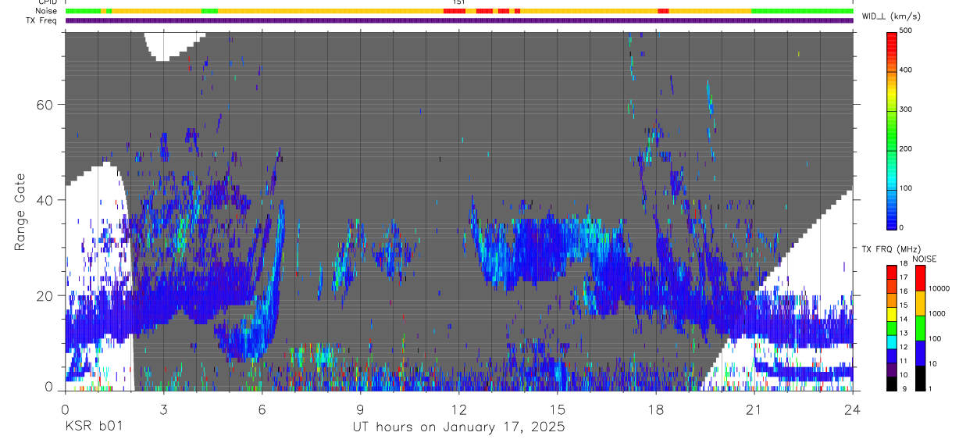Click the 'NOISE' legend title

[x=925, y=259]
